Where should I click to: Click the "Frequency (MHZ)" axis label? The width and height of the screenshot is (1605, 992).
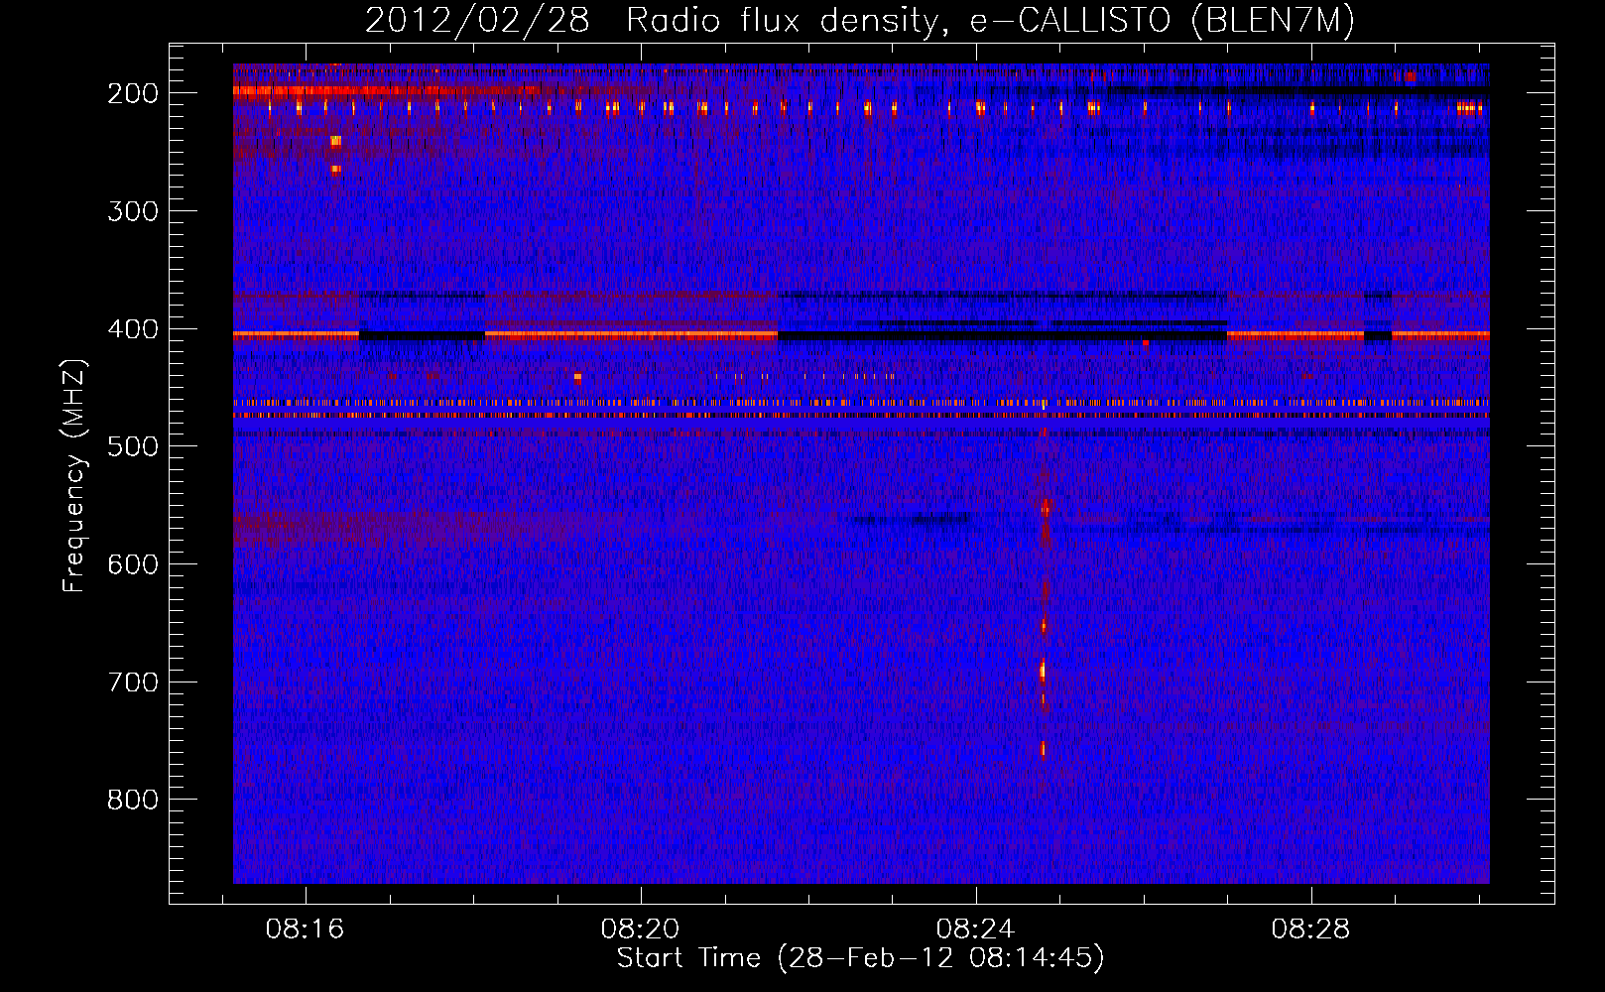coord(74,475)
